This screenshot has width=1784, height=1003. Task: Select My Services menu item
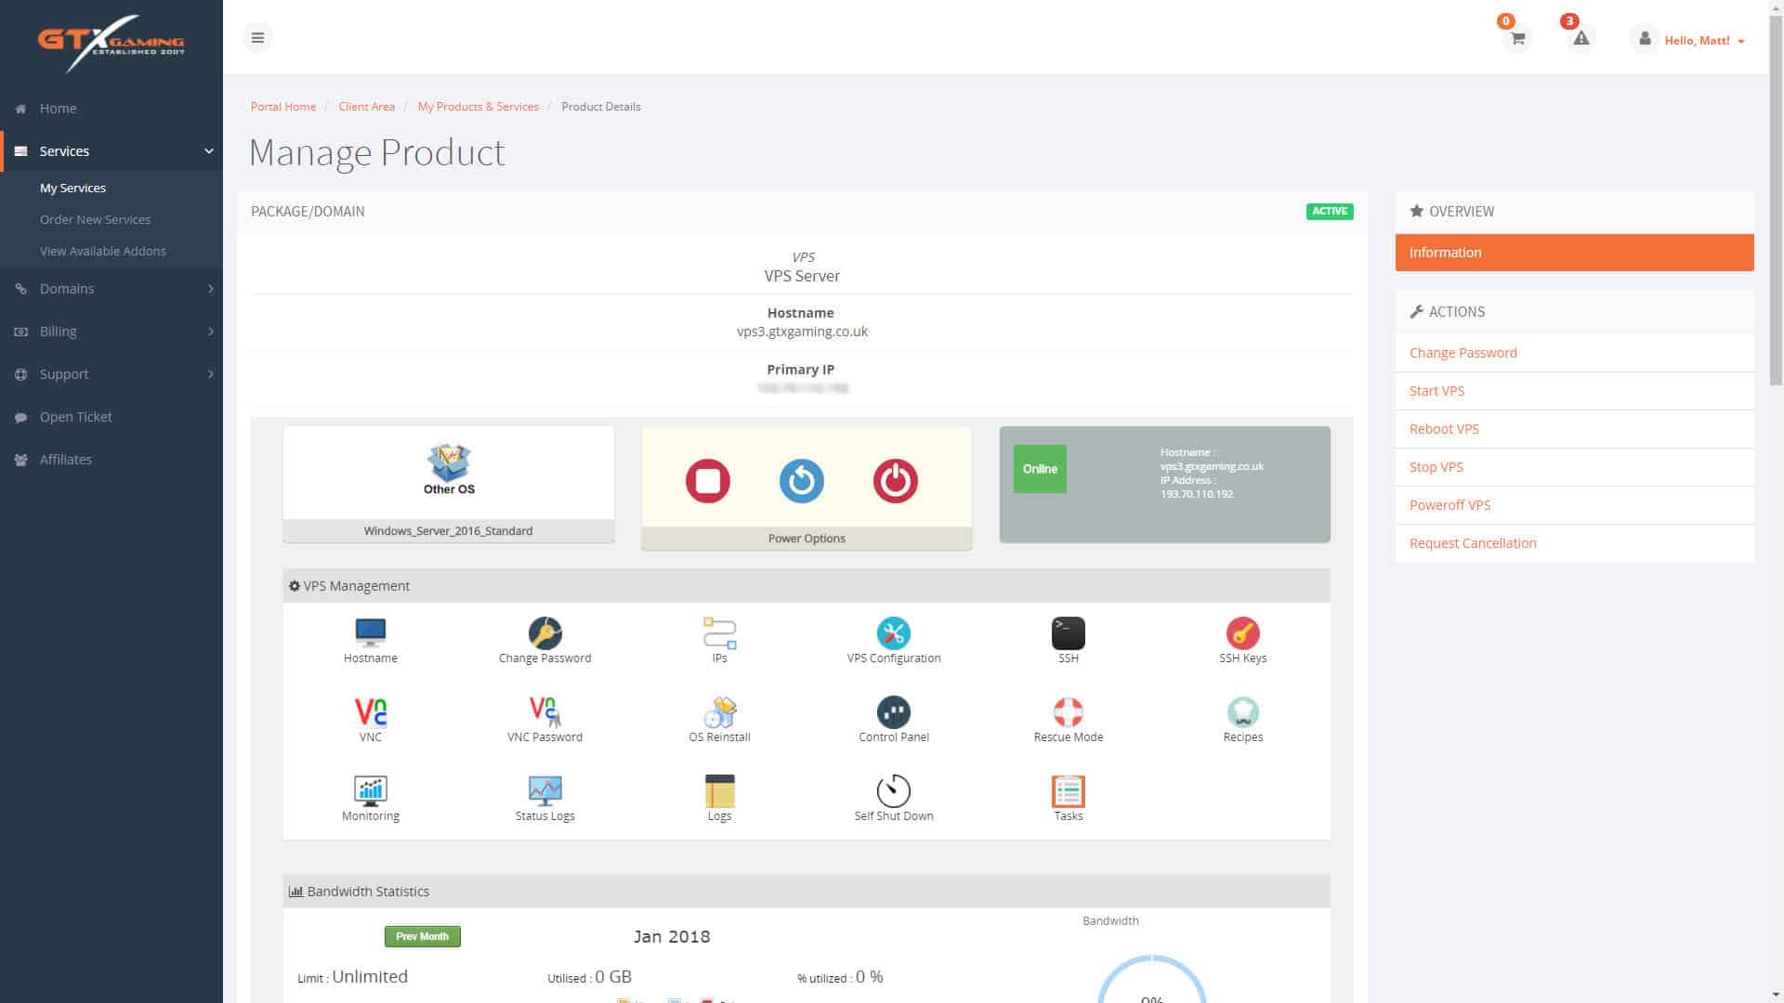[x=72, y=188]
